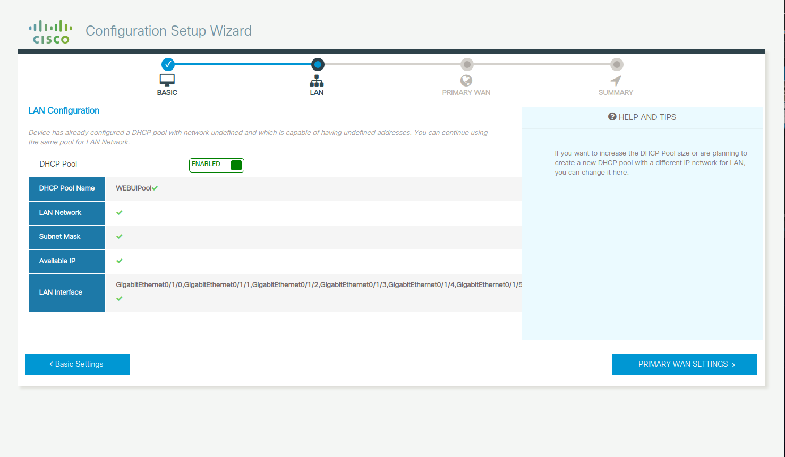Click the LAN Network confirmation checkmark
Viewport: 785px width, 457px height.
pyautogui.click(x=119, y=213)
